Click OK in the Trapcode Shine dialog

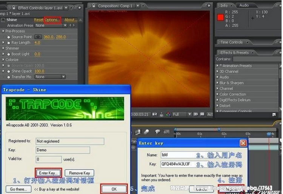click(114, 189)
